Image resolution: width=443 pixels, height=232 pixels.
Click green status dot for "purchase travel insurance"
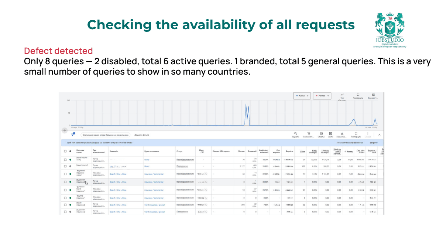[x=70, y=190]
